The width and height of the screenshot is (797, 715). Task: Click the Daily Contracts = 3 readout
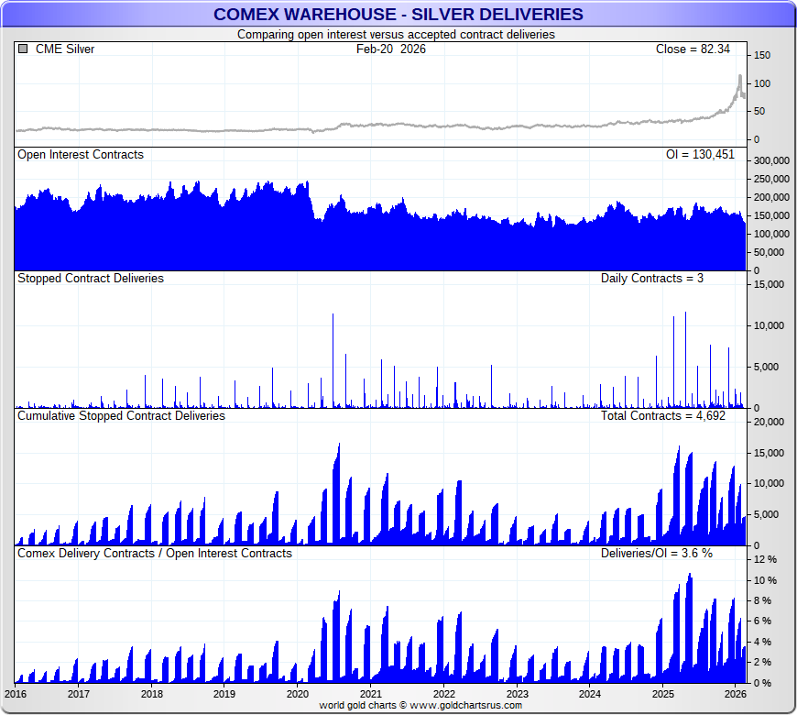652,278
